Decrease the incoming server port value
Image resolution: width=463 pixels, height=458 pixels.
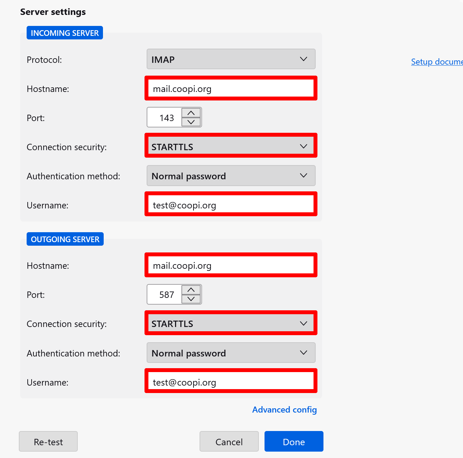191,122
